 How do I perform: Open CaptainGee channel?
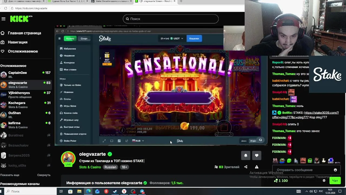pyautogui.click(x=26, y=74)
